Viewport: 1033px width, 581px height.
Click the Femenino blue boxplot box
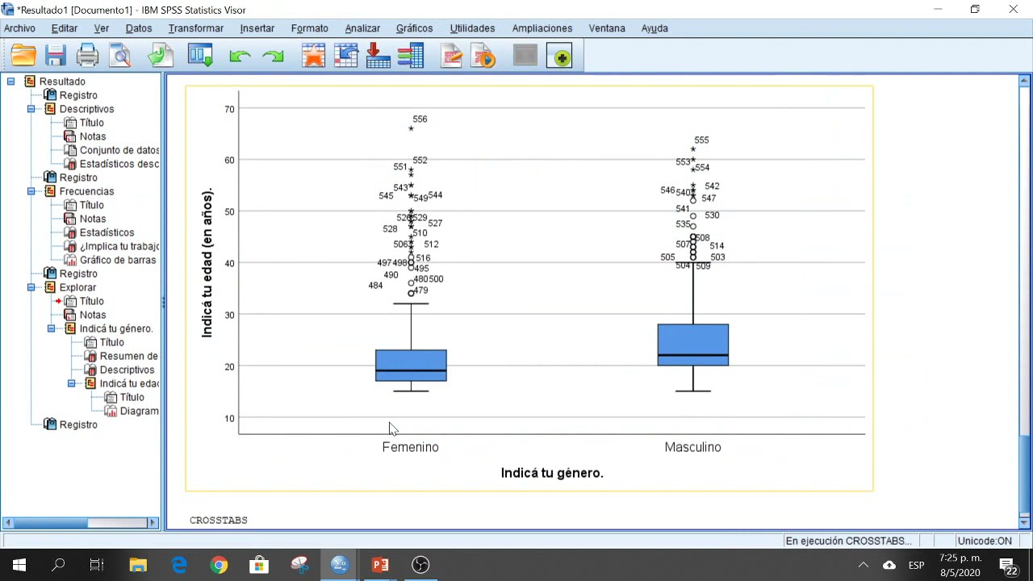pyautogui.click(x=411, y=366)
